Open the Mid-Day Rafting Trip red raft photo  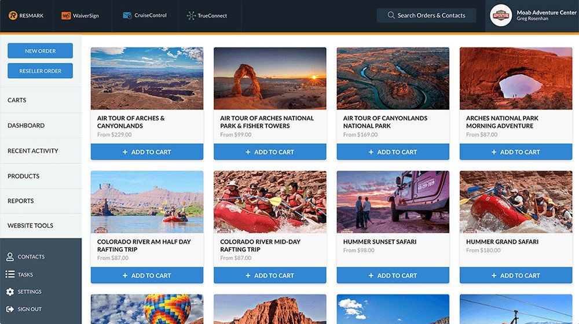click(270, 202)
